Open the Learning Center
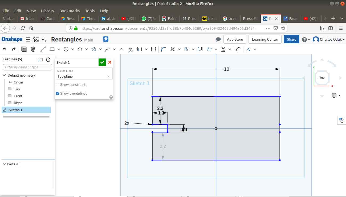The height and width of the screenshot is (197, 346). [265, 39]
